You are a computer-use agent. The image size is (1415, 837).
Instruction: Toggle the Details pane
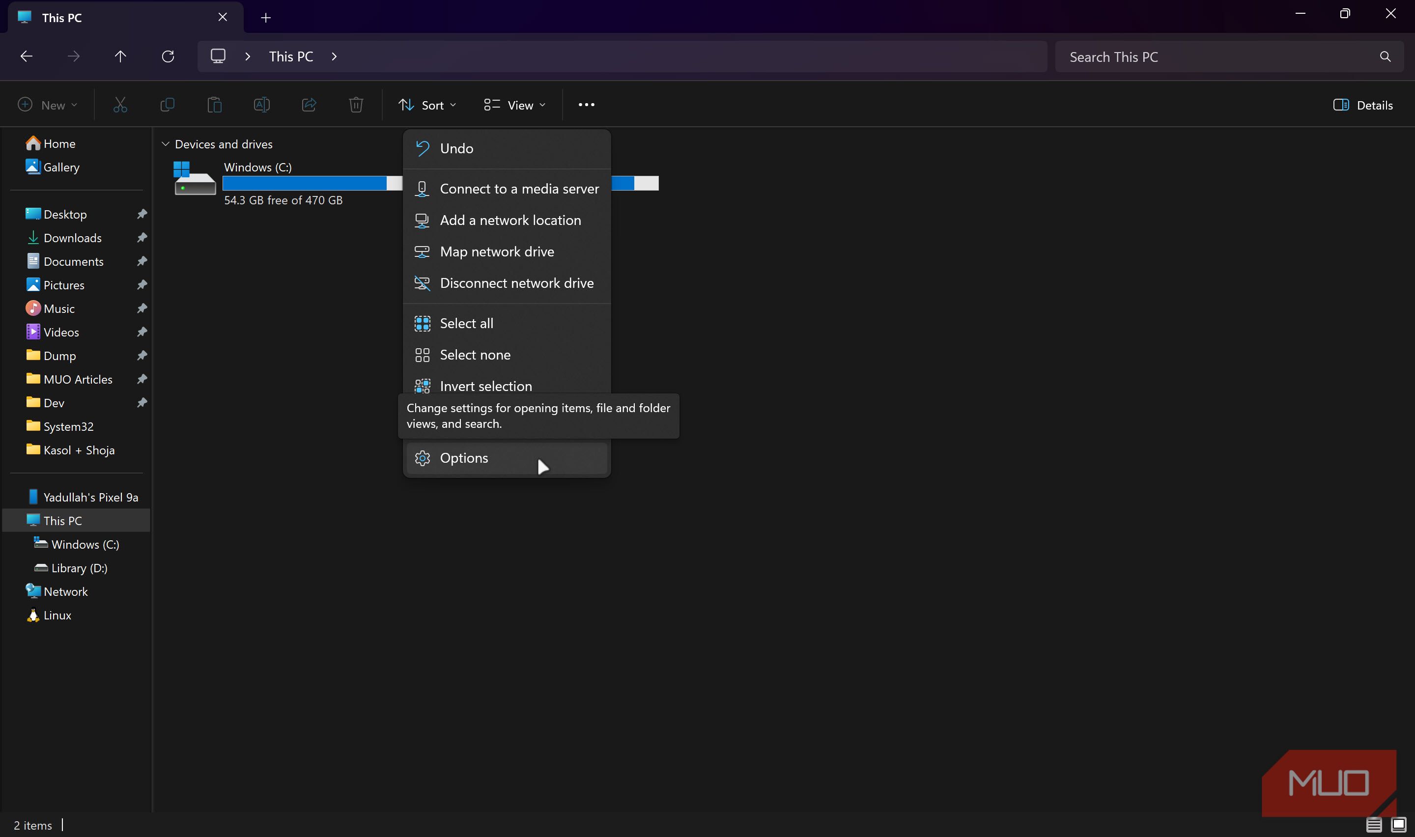coord(1362,105)
